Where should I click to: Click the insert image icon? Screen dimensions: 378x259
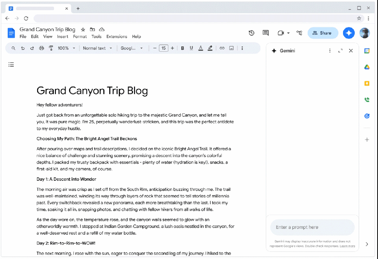[231, 48]
